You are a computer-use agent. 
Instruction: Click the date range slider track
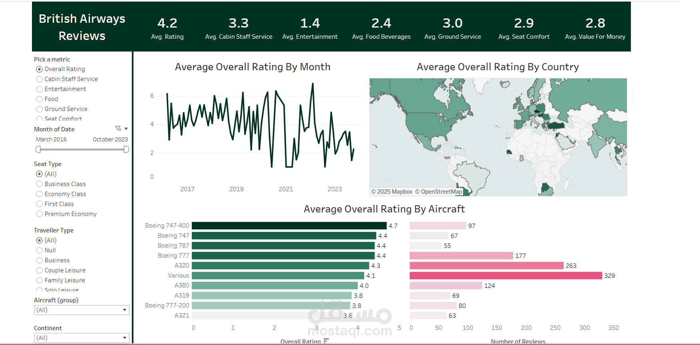tap(82, 149)
